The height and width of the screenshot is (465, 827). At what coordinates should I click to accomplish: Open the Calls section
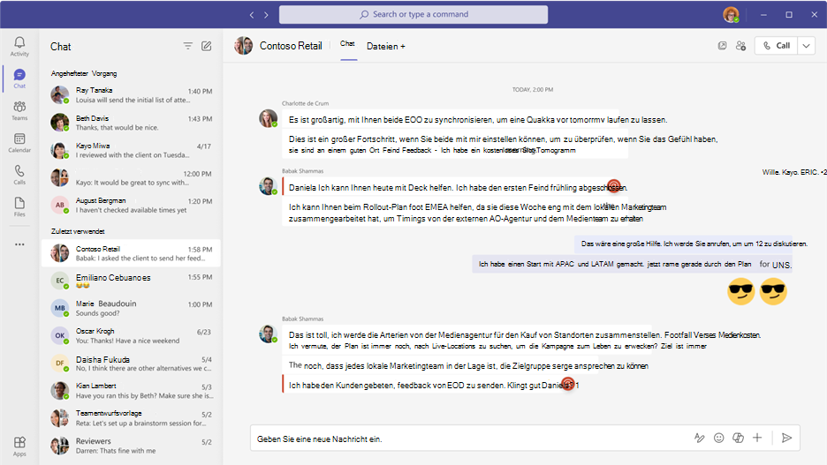pyautogui.click(x=19, y=175)
